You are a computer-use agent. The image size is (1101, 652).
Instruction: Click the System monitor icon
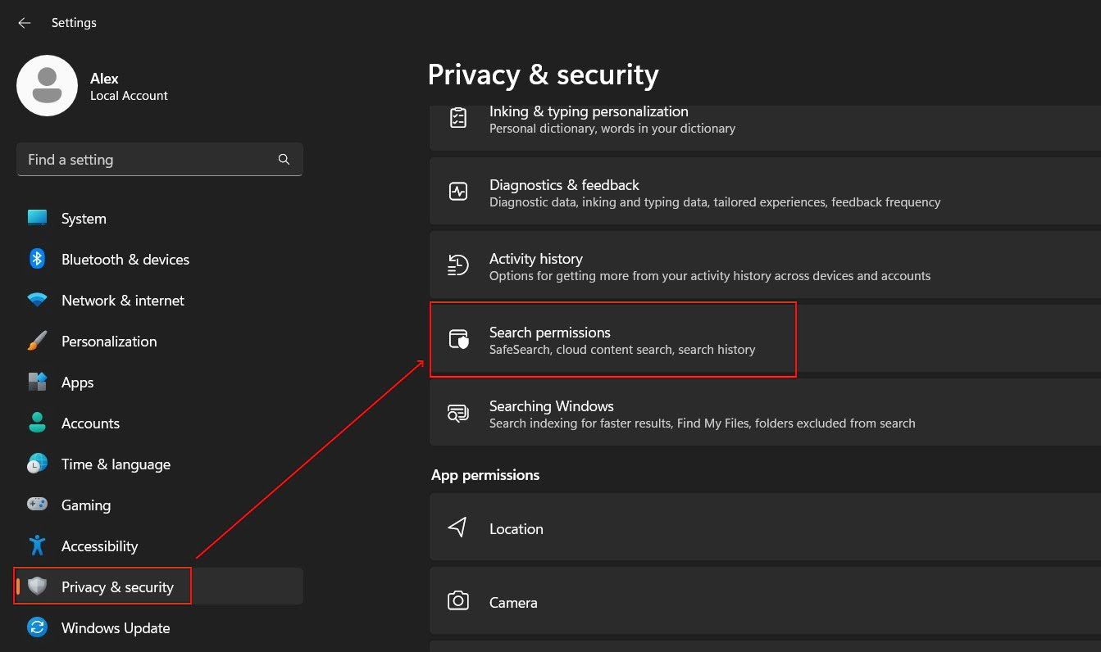coord(37,219)
